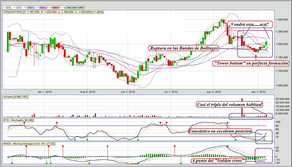
Task: Click the 'Estocástico en excelente posición' note
Action: pos(220,131)
